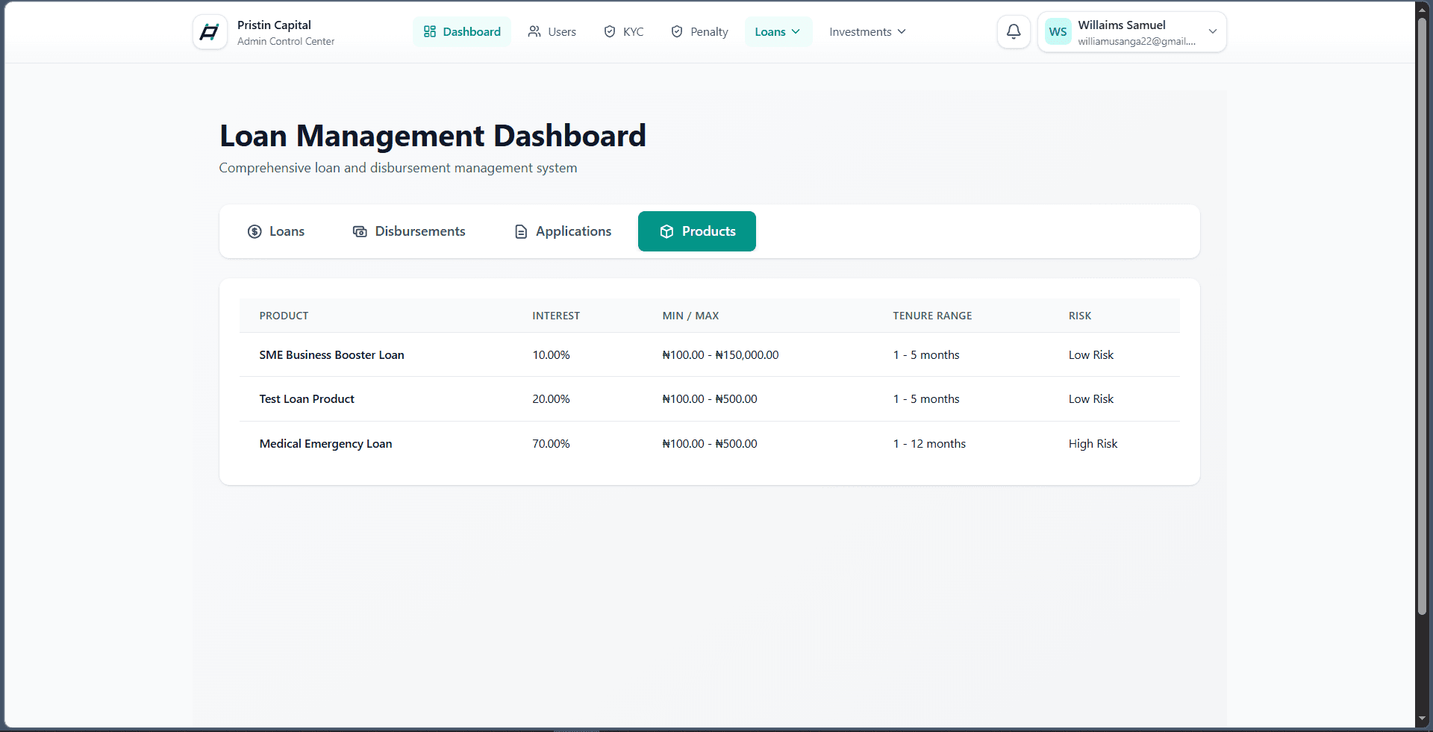Viewport: 1433px width, 732px height.
Task: Open the Penalty navigation item
Action: pyautogui.click(x=700, y=31)
